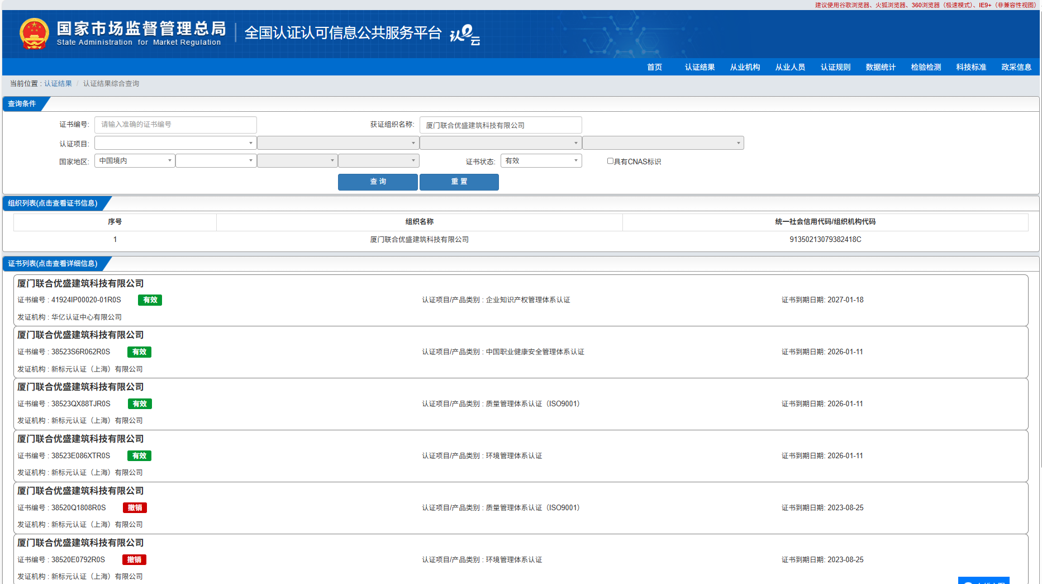This screenshot has height=584, width=1042.
Task: Open the 证书状态 dropdown showing 有效
Action: click(x=541, y=161)
